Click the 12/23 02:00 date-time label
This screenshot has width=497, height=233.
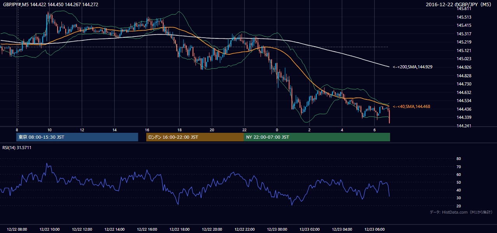(x=310, y=230)
